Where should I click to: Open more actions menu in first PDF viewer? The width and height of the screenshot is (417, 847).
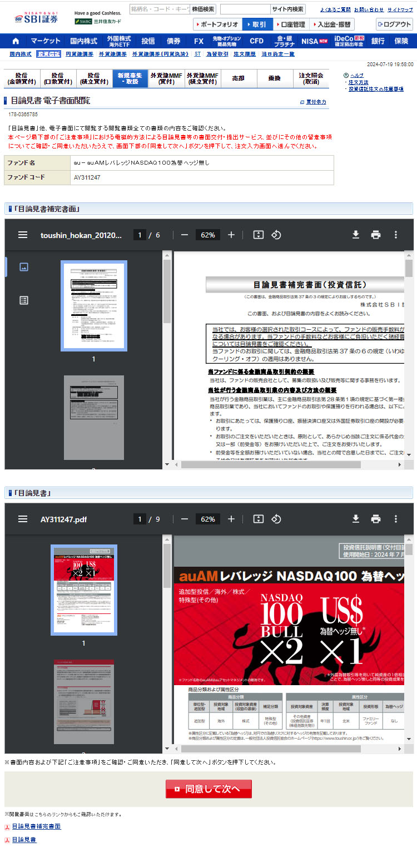396,235
